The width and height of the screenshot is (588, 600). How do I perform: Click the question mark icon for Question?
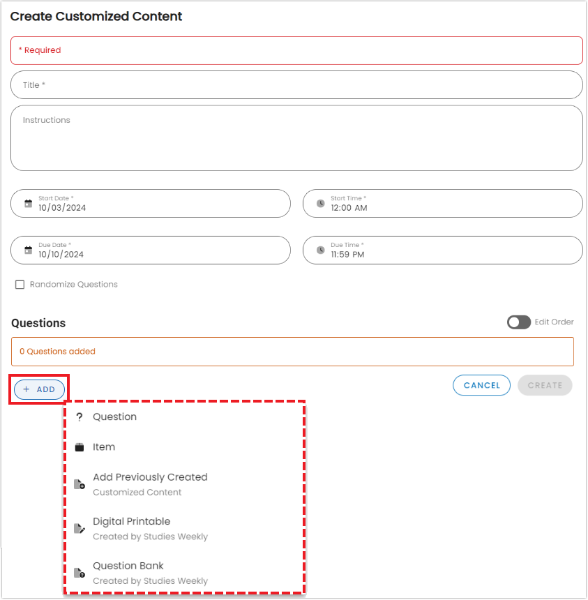pyautogui.click(x=80, y=417)
